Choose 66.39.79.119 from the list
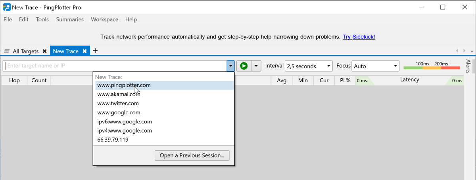 [164, 140]
